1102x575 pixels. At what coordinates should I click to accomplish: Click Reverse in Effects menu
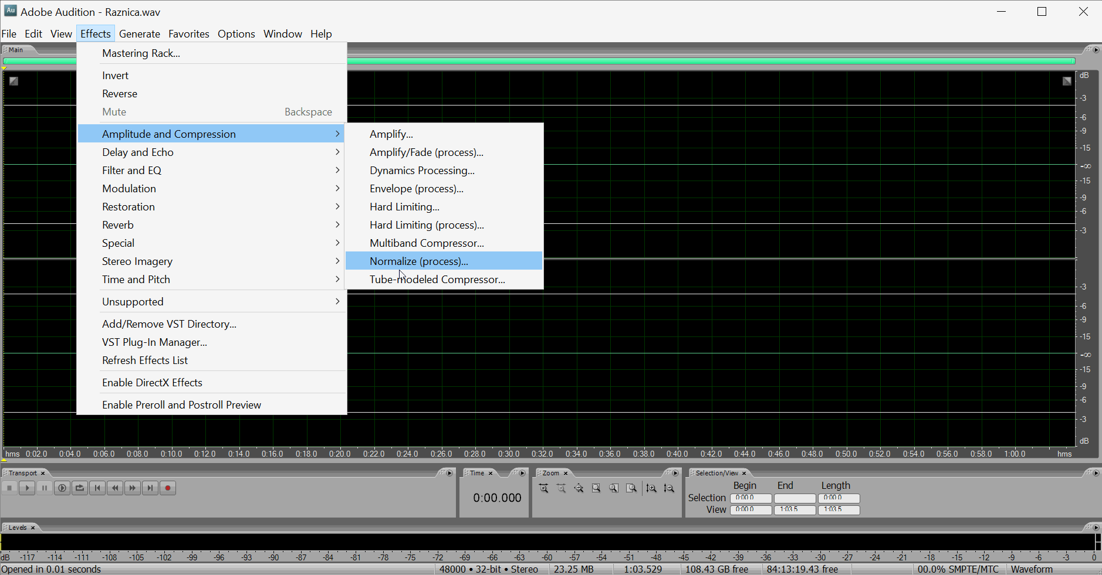tap(212, 94)
